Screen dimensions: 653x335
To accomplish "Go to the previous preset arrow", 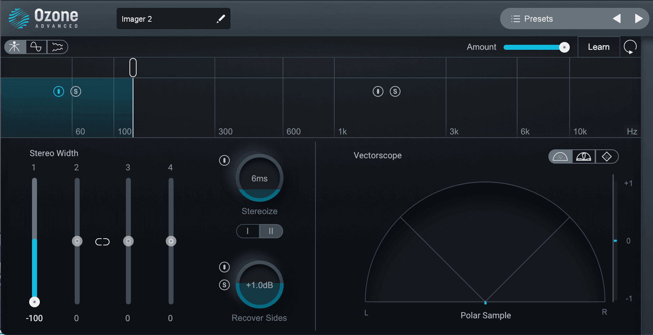I will tap(617, 18).
